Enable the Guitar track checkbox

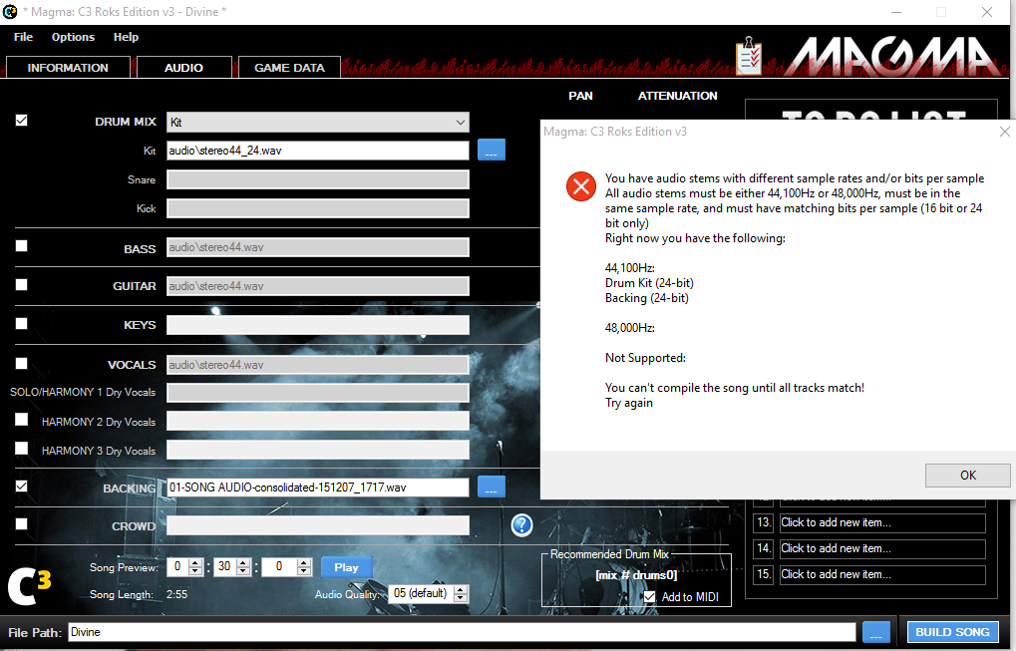21,285
